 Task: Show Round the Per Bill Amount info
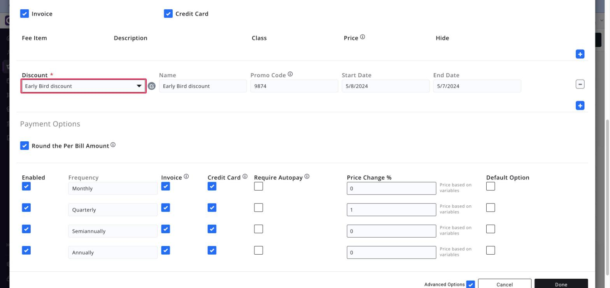[113, 145]
